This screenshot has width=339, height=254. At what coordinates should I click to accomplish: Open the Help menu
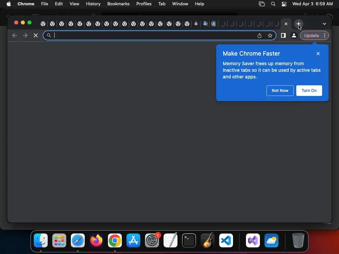tap(199, 4)
